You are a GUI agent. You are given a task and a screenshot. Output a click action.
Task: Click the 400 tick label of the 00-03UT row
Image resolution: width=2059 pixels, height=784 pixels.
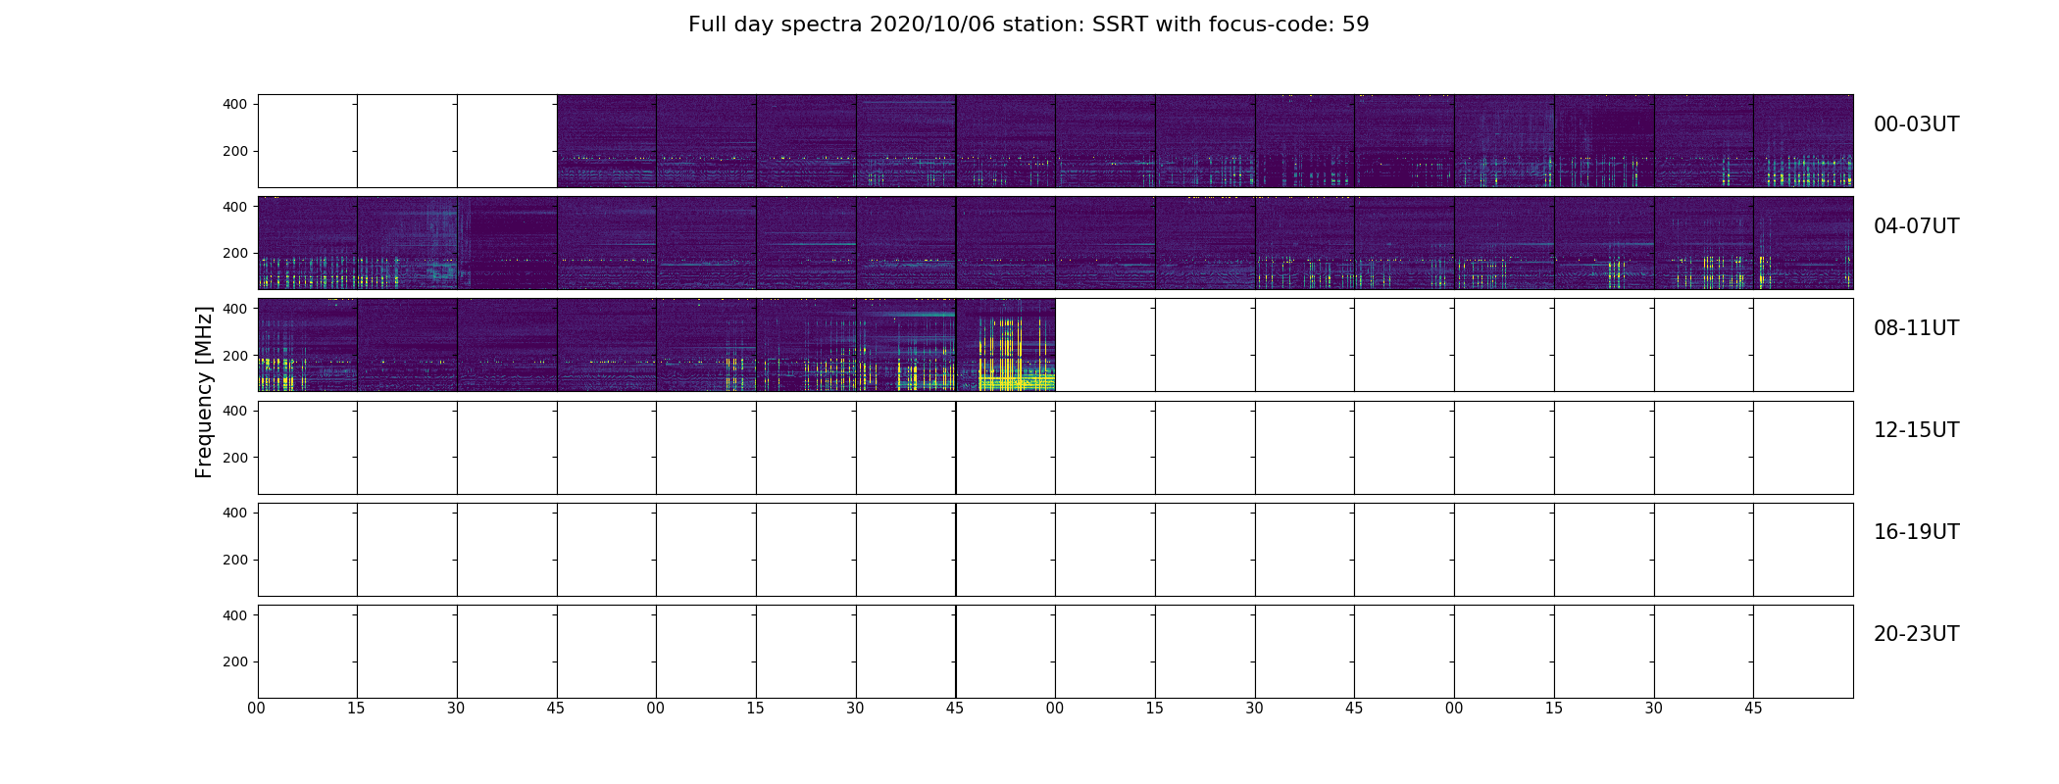(x=236, y=104)
